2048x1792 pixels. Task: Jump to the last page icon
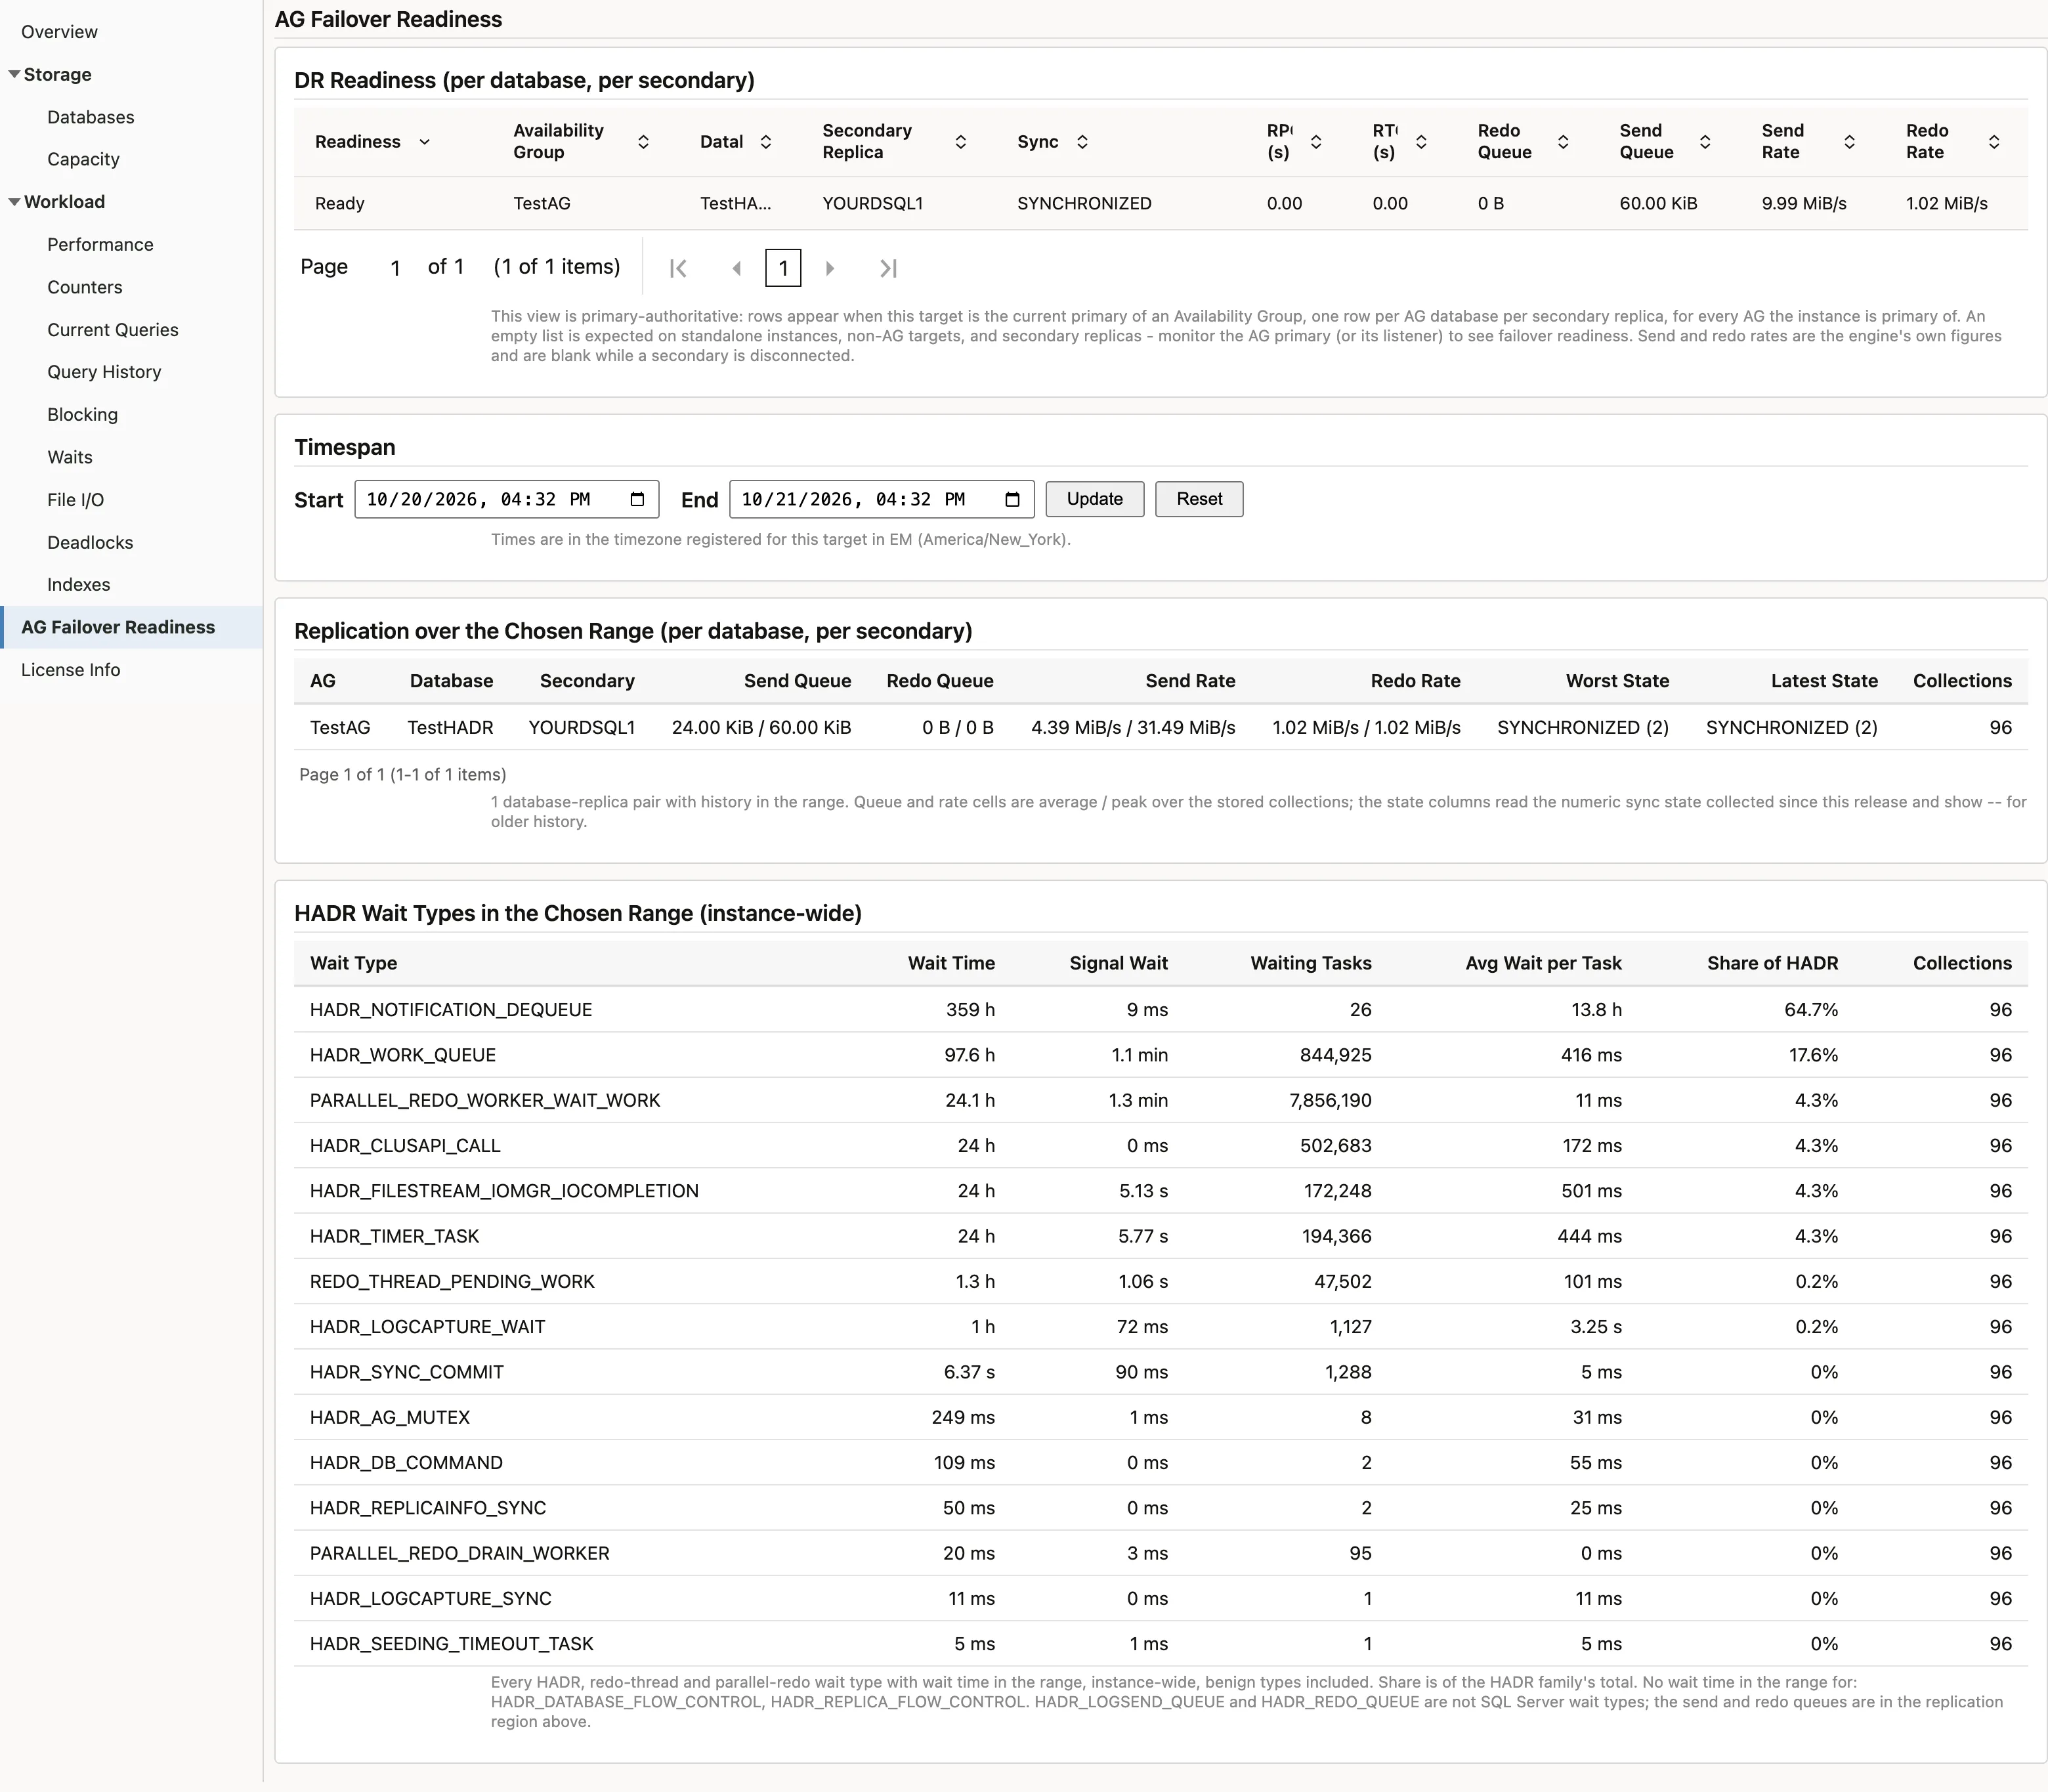[x=888, y=268]
